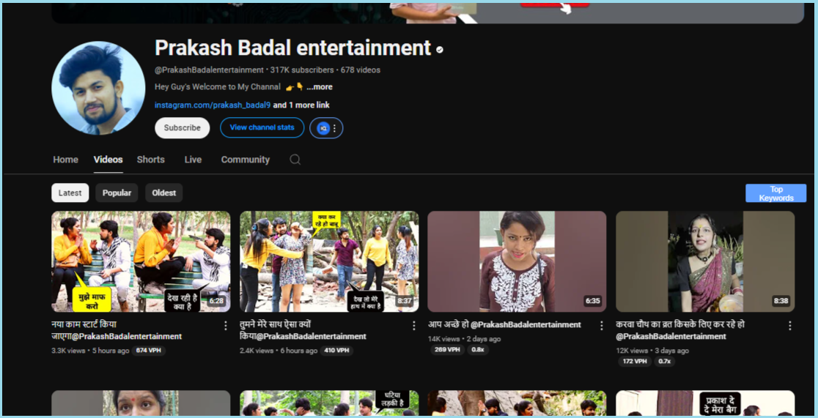Play the 8:38 duration video thumbnail
Viewport: 818px width, 418px height.
tap(705, 261)
